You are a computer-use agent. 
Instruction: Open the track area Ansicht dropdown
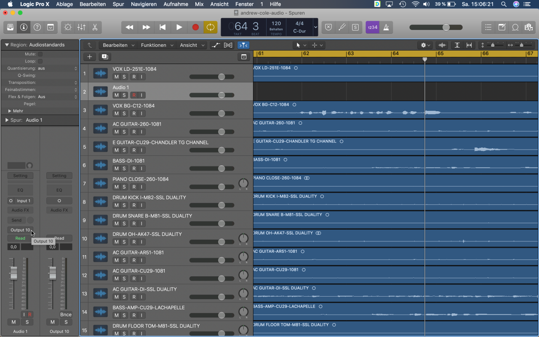192,45
